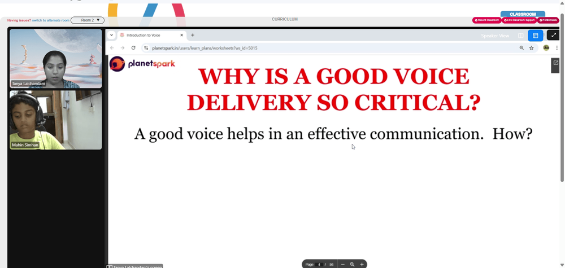Select the side-by-side layout icon
Screen dimensions: 565x268
pos(521,36)
